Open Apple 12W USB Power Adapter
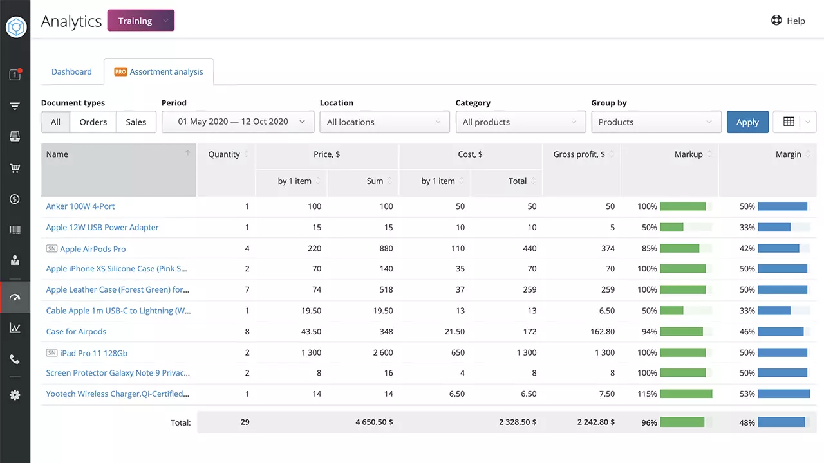 tap(102, 228)
